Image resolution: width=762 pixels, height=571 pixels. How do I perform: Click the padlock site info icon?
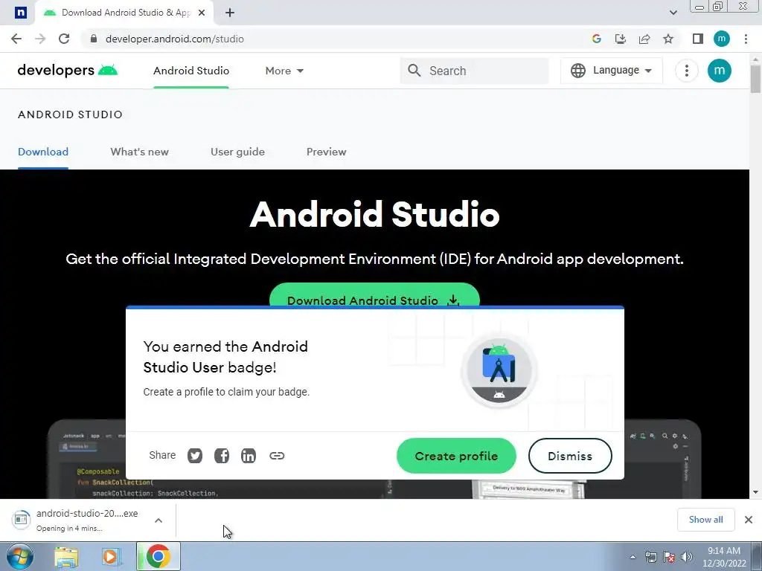point(94,39)
